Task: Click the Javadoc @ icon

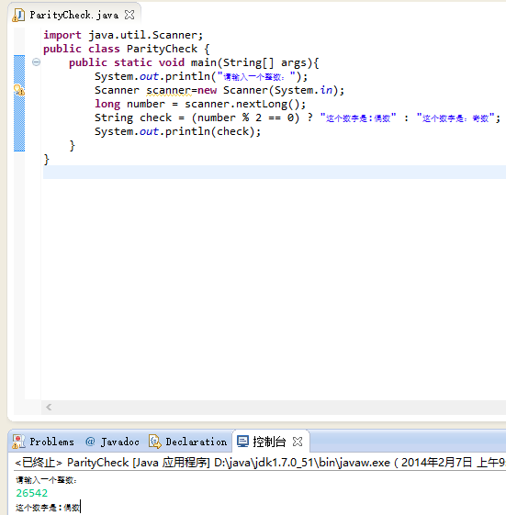Action: 90,442
